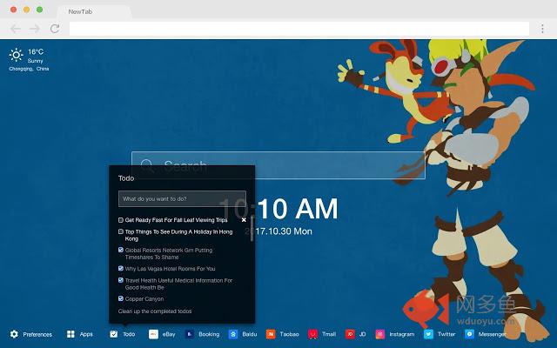Open the Booking shortcut icon

(x=189, y=334)
